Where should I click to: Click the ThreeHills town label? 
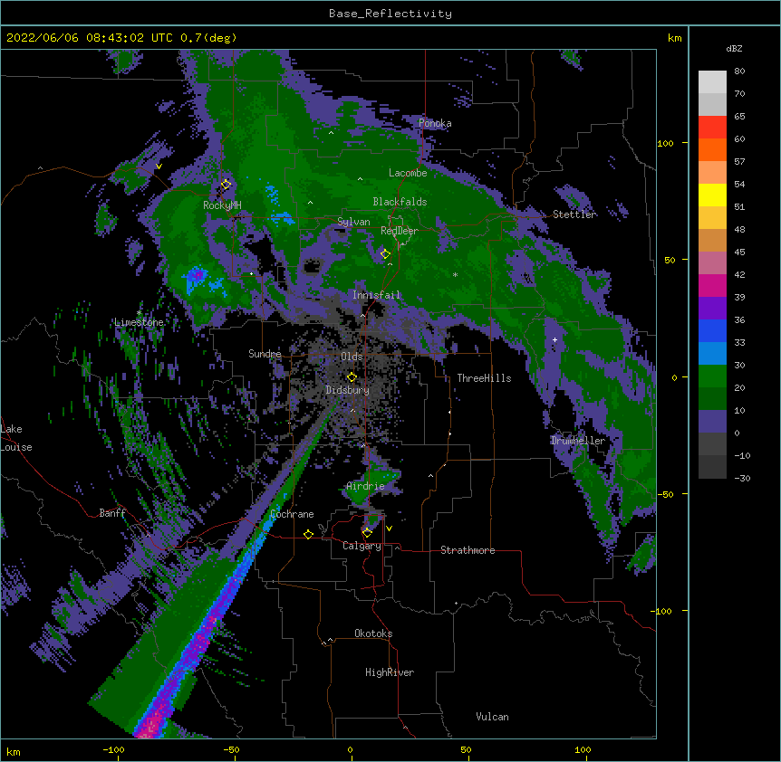[484, 378]
